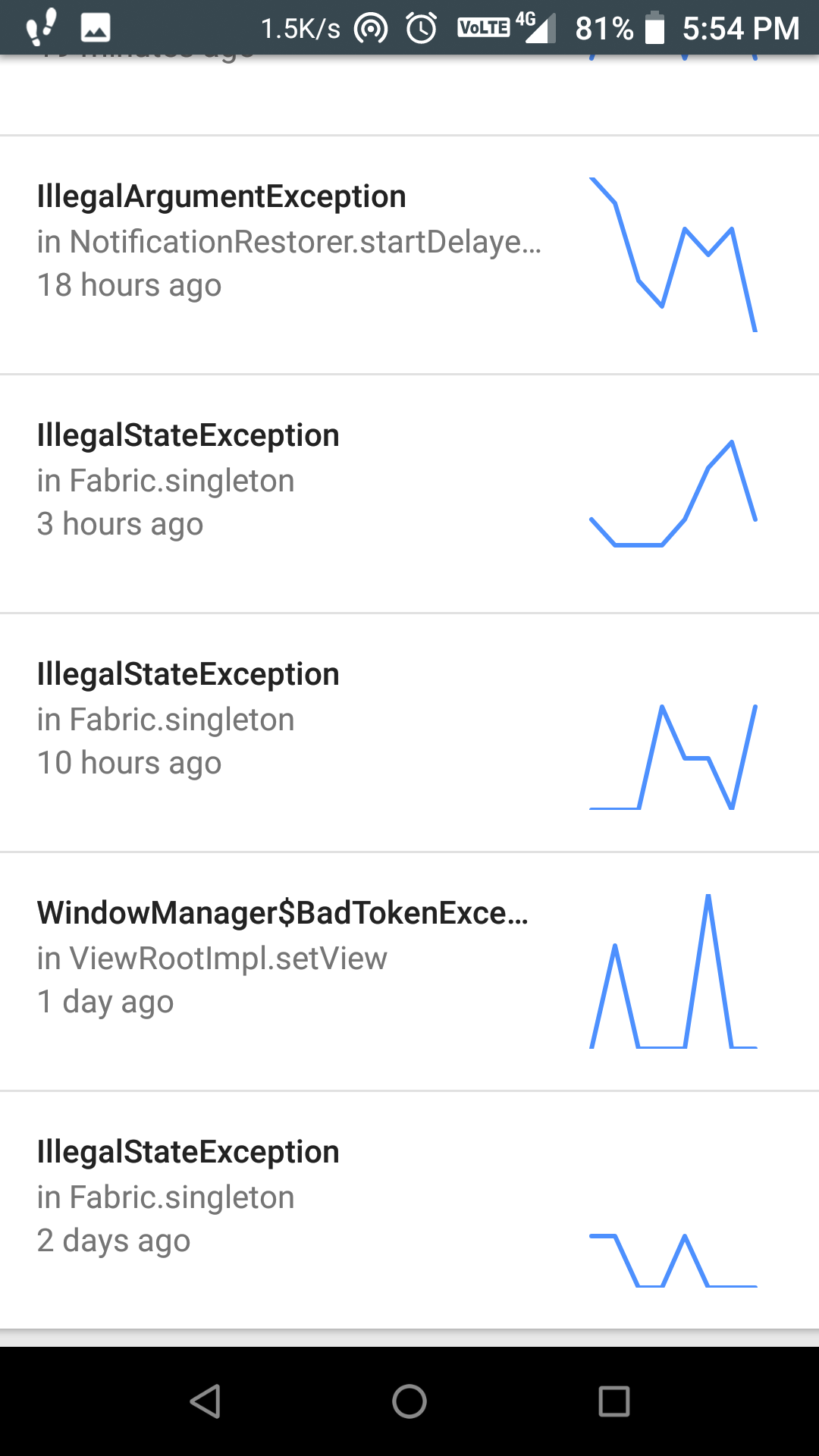Open the IllegalArgumentException crash entry

coord(409,256)
